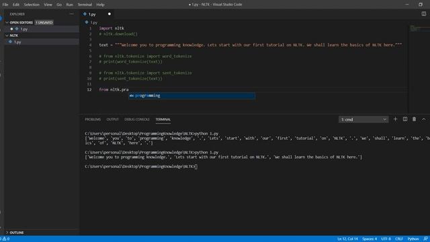Screen dimensions: 430x242
Task: Change encoding via UTF-8 status
Action: click(386, 239)
